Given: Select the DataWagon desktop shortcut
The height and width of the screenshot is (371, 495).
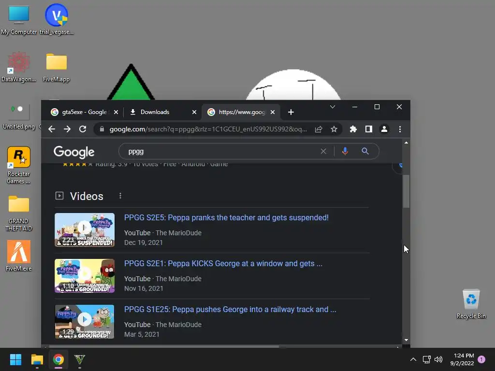Looking at the screenshot, I should tap(19, 67).
